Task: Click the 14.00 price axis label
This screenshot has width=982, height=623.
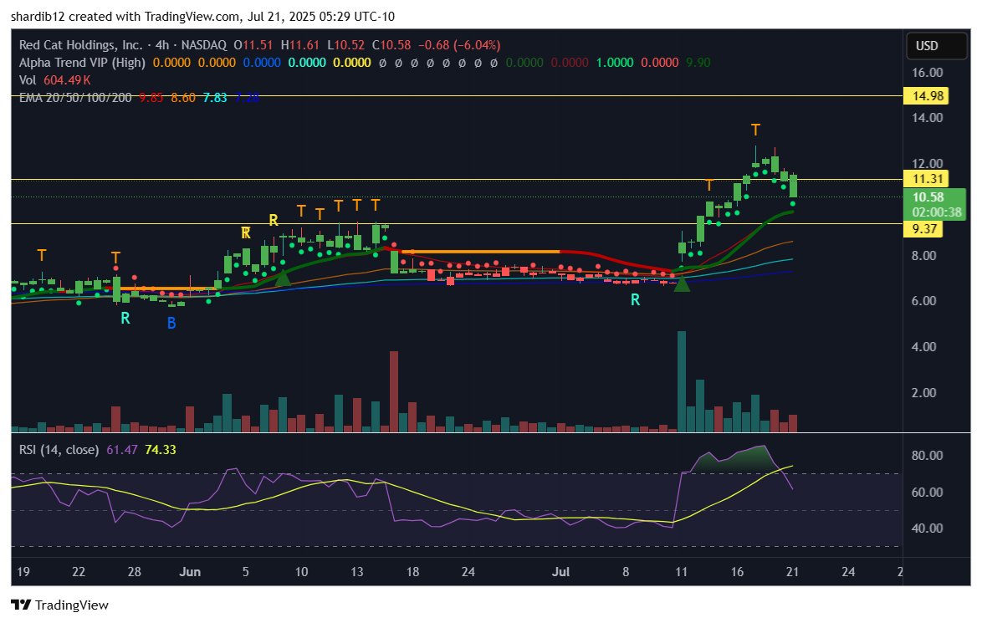Action: point(927,118)
